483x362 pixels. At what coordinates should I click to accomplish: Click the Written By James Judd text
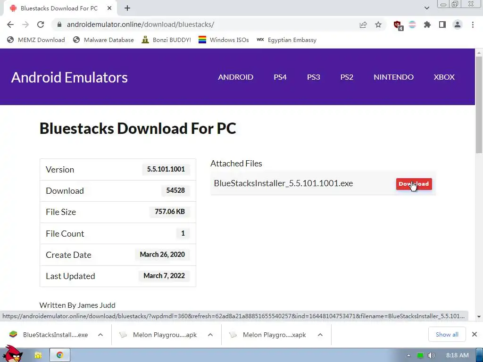point(77,305)
